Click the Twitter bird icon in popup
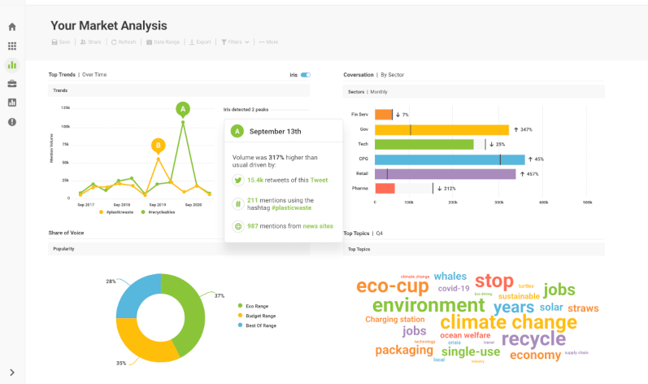 point(237,180)
